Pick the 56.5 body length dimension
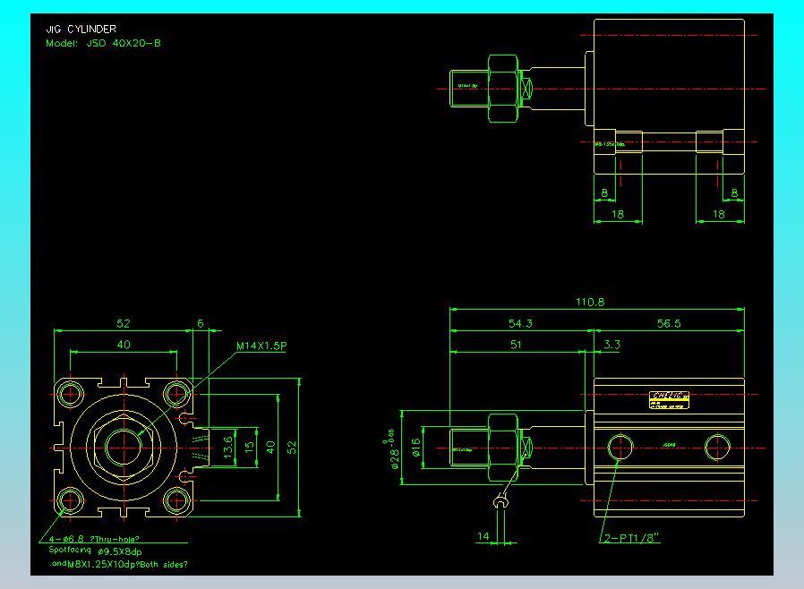The height and width of the screenshot is (589, 804). pos(669,323)
